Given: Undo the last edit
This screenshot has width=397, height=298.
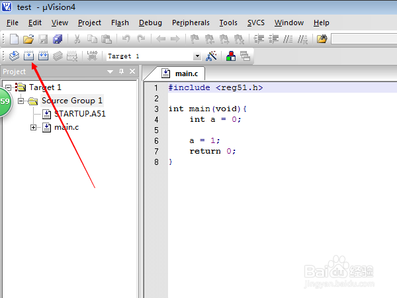Looking at the screenshot, I should tap(126, 39).
